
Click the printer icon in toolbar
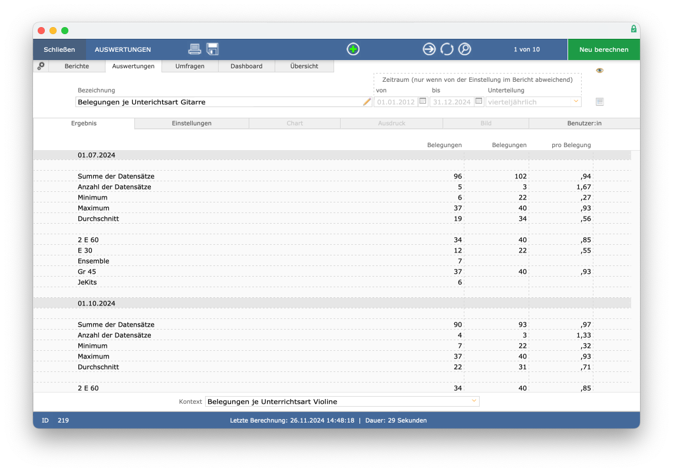(194, 49)
